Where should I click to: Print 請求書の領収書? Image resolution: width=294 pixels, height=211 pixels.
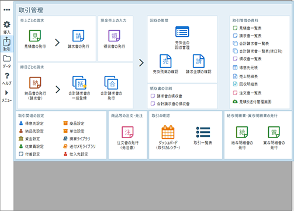pos(167,96)
